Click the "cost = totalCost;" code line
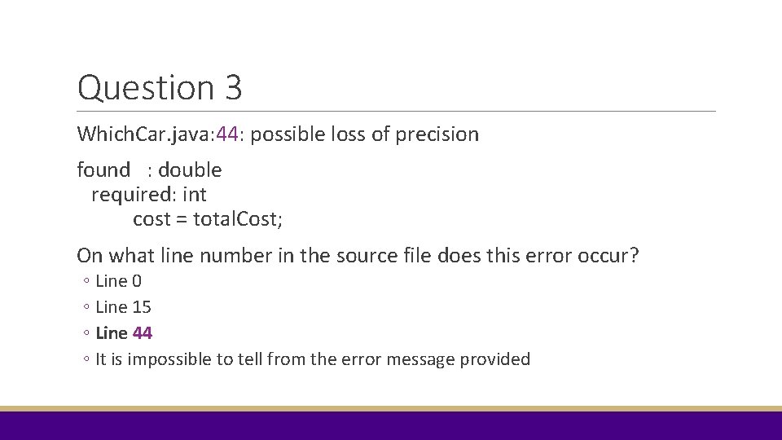The width and height of the screenshot is (782, 440). tap(208, 219)
